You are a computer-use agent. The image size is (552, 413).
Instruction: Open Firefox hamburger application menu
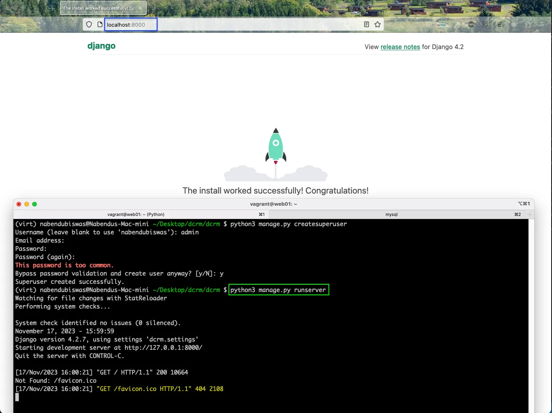click(x=542, y=24)
